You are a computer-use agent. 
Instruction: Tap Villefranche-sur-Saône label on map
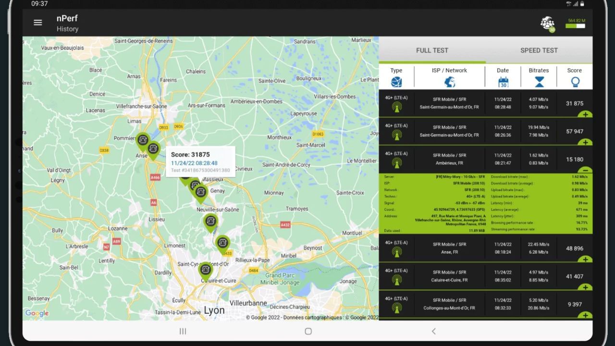(x=141, y=106)
